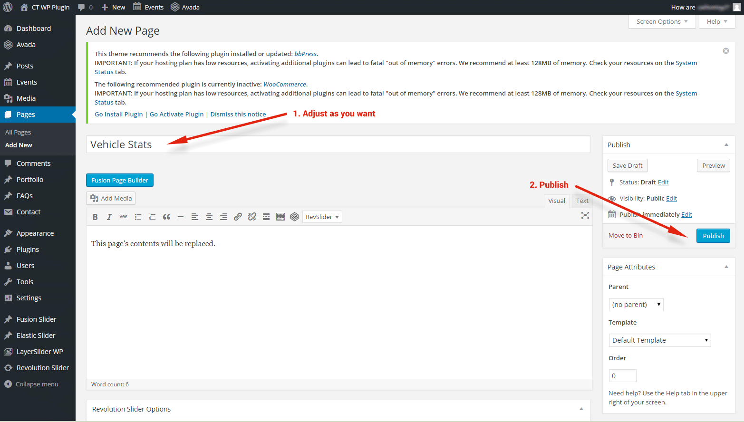Click the blue Publish button
The image size is (744, 422).
click(x=713, y=236)
